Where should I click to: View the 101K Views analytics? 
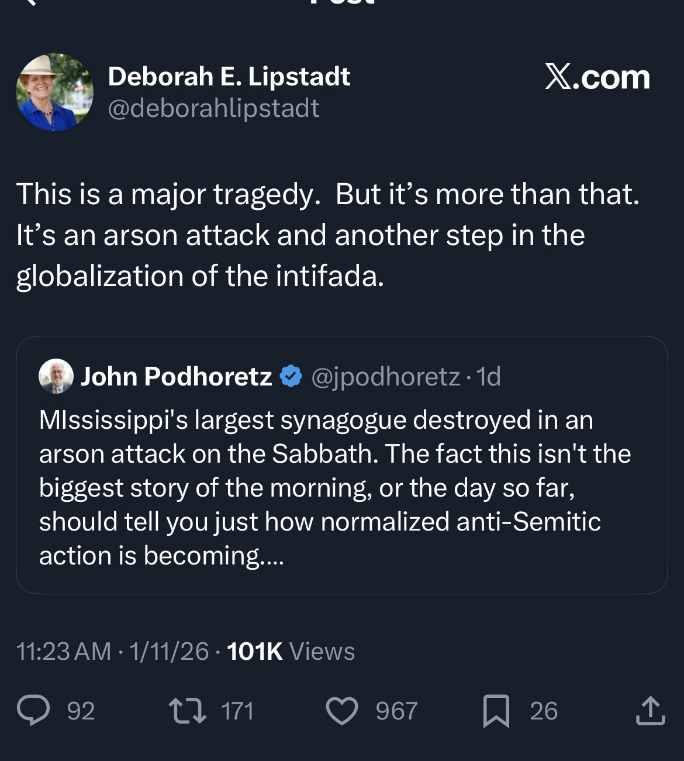click(291, 651)
